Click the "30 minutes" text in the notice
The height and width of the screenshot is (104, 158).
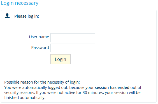pos(93,93)
